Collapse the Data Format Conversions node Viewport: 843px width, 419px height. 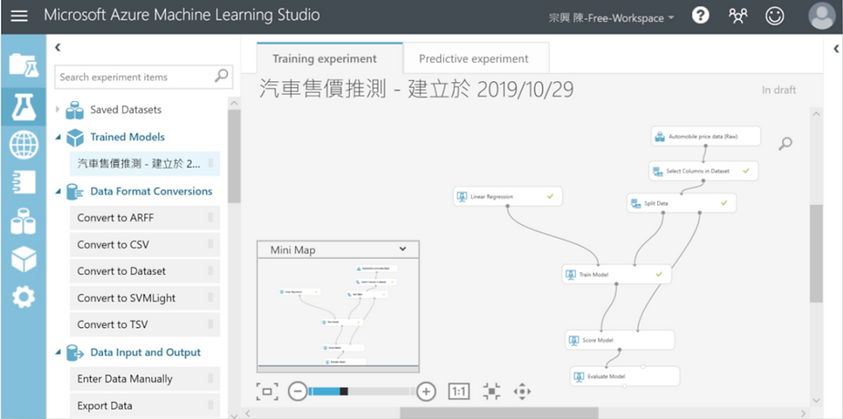(x=58, y=191)
